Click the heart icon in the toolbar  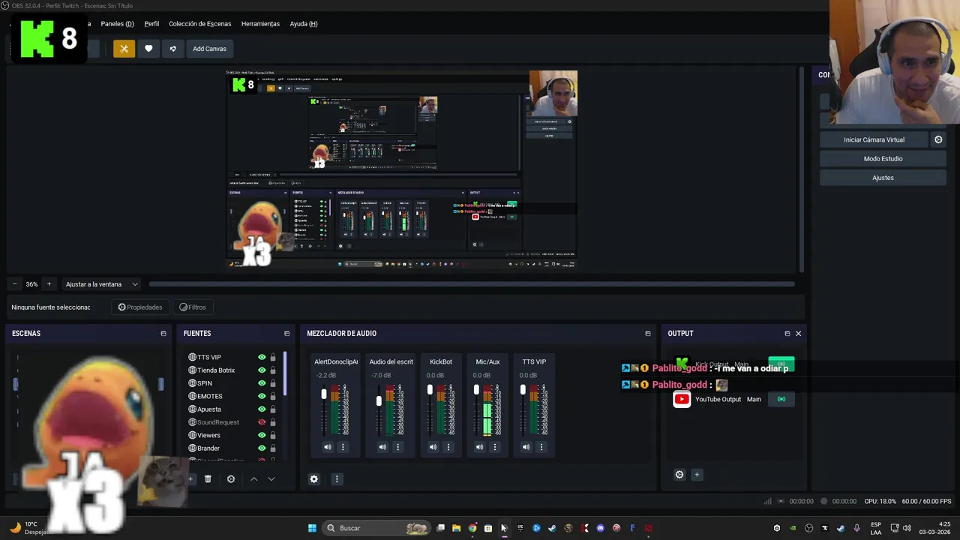148,49
